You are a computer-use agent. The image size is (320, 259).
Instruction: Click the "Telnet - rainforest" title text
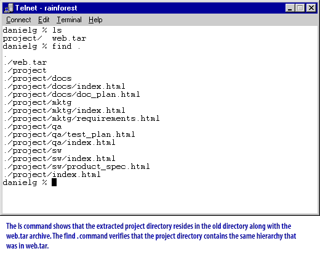pos(46,8)
